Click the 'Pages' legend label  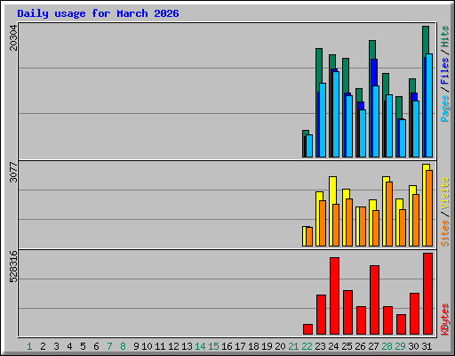click(444, 109)
